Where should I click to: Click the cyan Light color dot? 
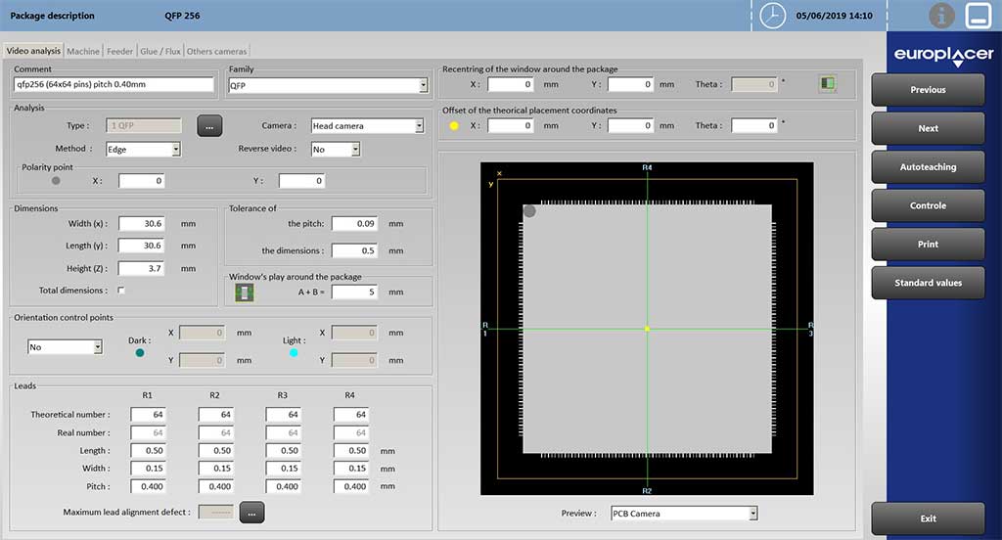pos(294,352)
